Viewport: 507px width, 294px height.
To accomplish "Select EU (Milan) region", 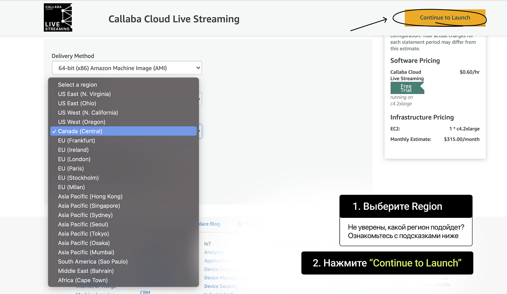I will click(x=123, y=187).
